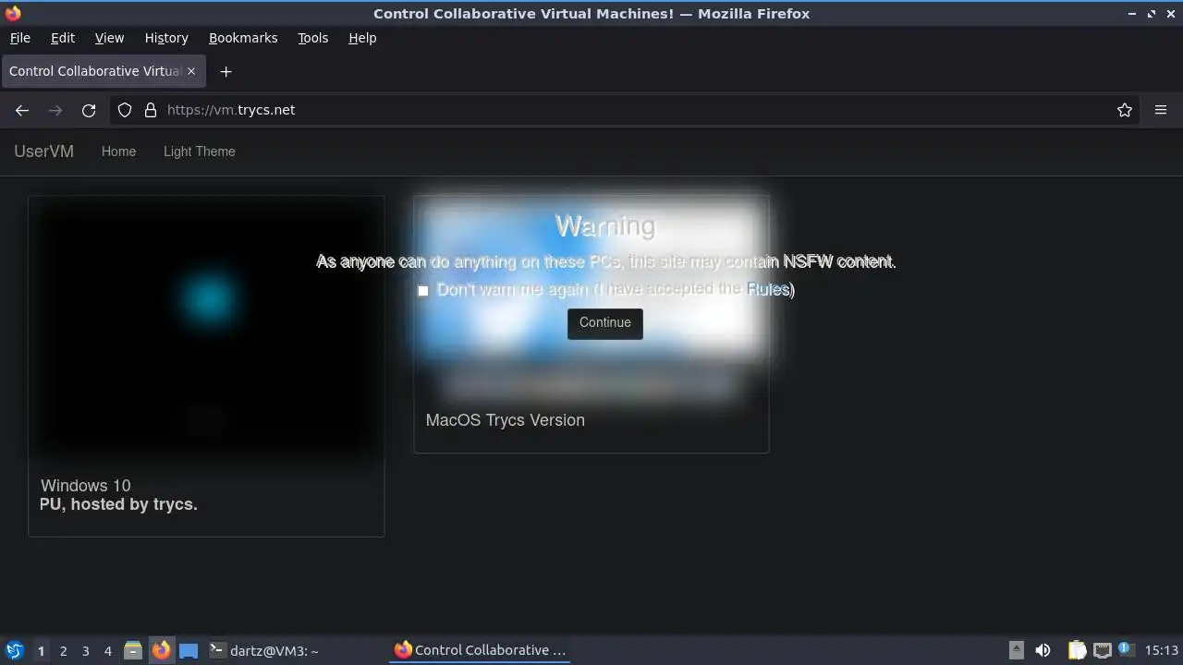Open the Edit menu
This screenshot has height=665, width=1183.
click(63, 38)
